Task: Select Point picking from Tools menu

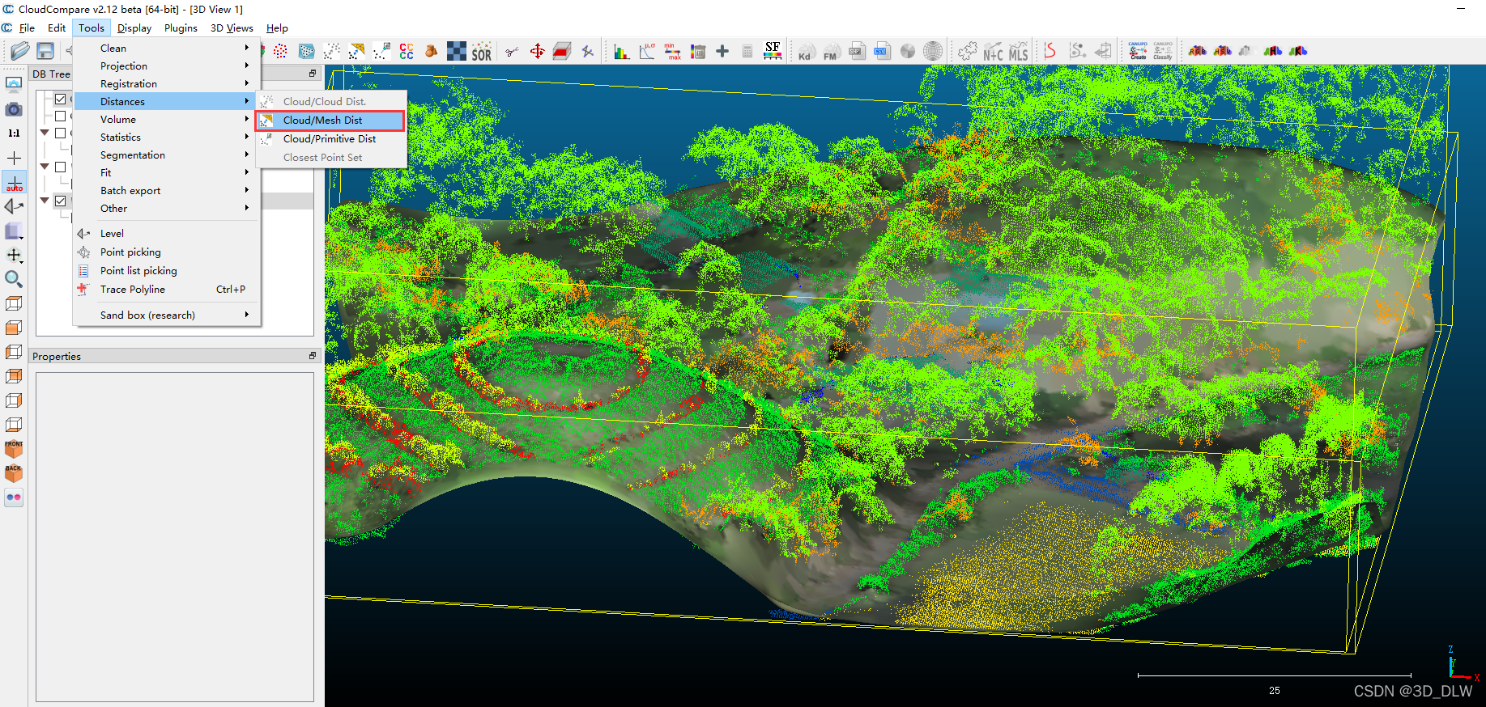Action: (x=167, y=252)
